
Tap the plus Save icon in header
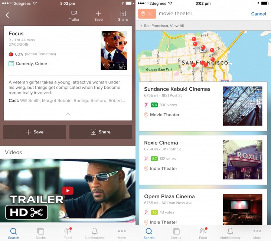[98, 16]
